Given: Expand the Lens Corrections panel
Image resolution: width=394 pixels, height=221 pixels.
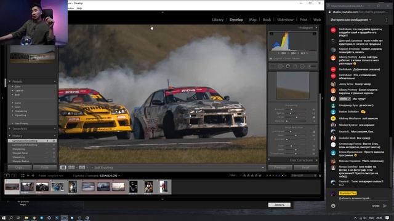Looking at the screenshot, I should (316, 160).
